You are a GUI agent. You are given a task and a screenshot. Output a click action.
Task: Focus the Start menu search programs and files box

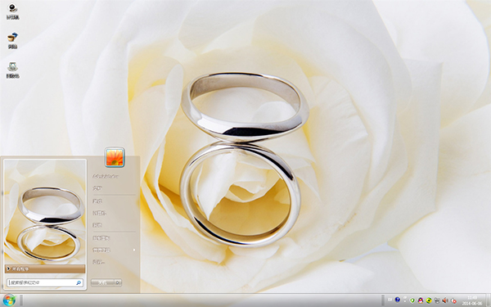(x=45, y=282)
